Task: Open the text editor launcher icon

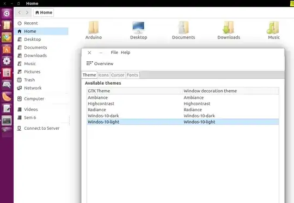Action: click(x=7, y=109)
